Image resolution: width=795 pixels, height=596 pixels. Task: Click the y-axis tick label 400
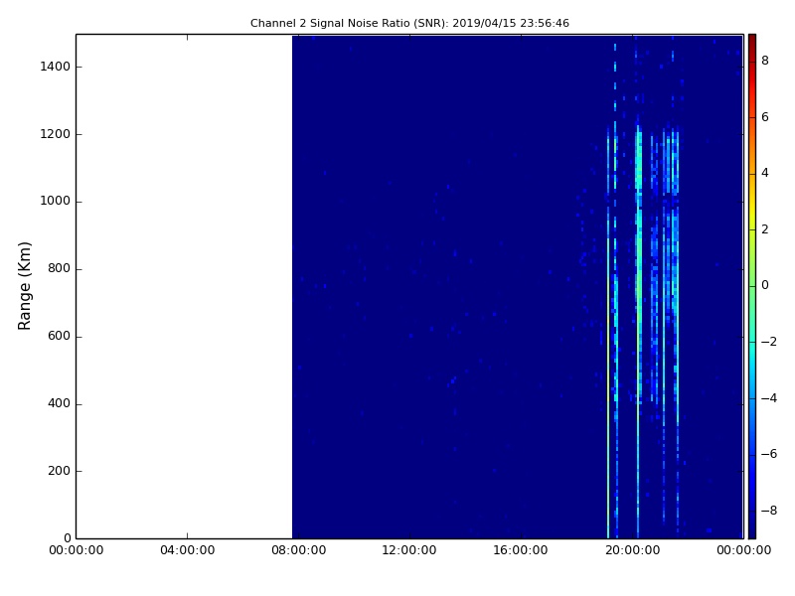[59, 403]
